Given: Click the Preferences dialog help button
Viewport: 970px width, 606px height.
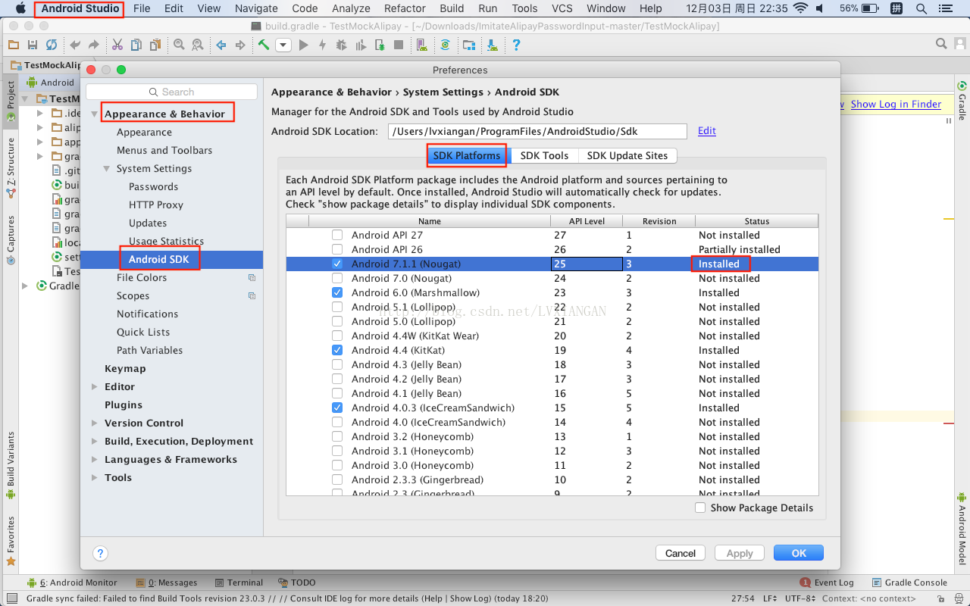Looking at the screenshot, I should [100, 554].
